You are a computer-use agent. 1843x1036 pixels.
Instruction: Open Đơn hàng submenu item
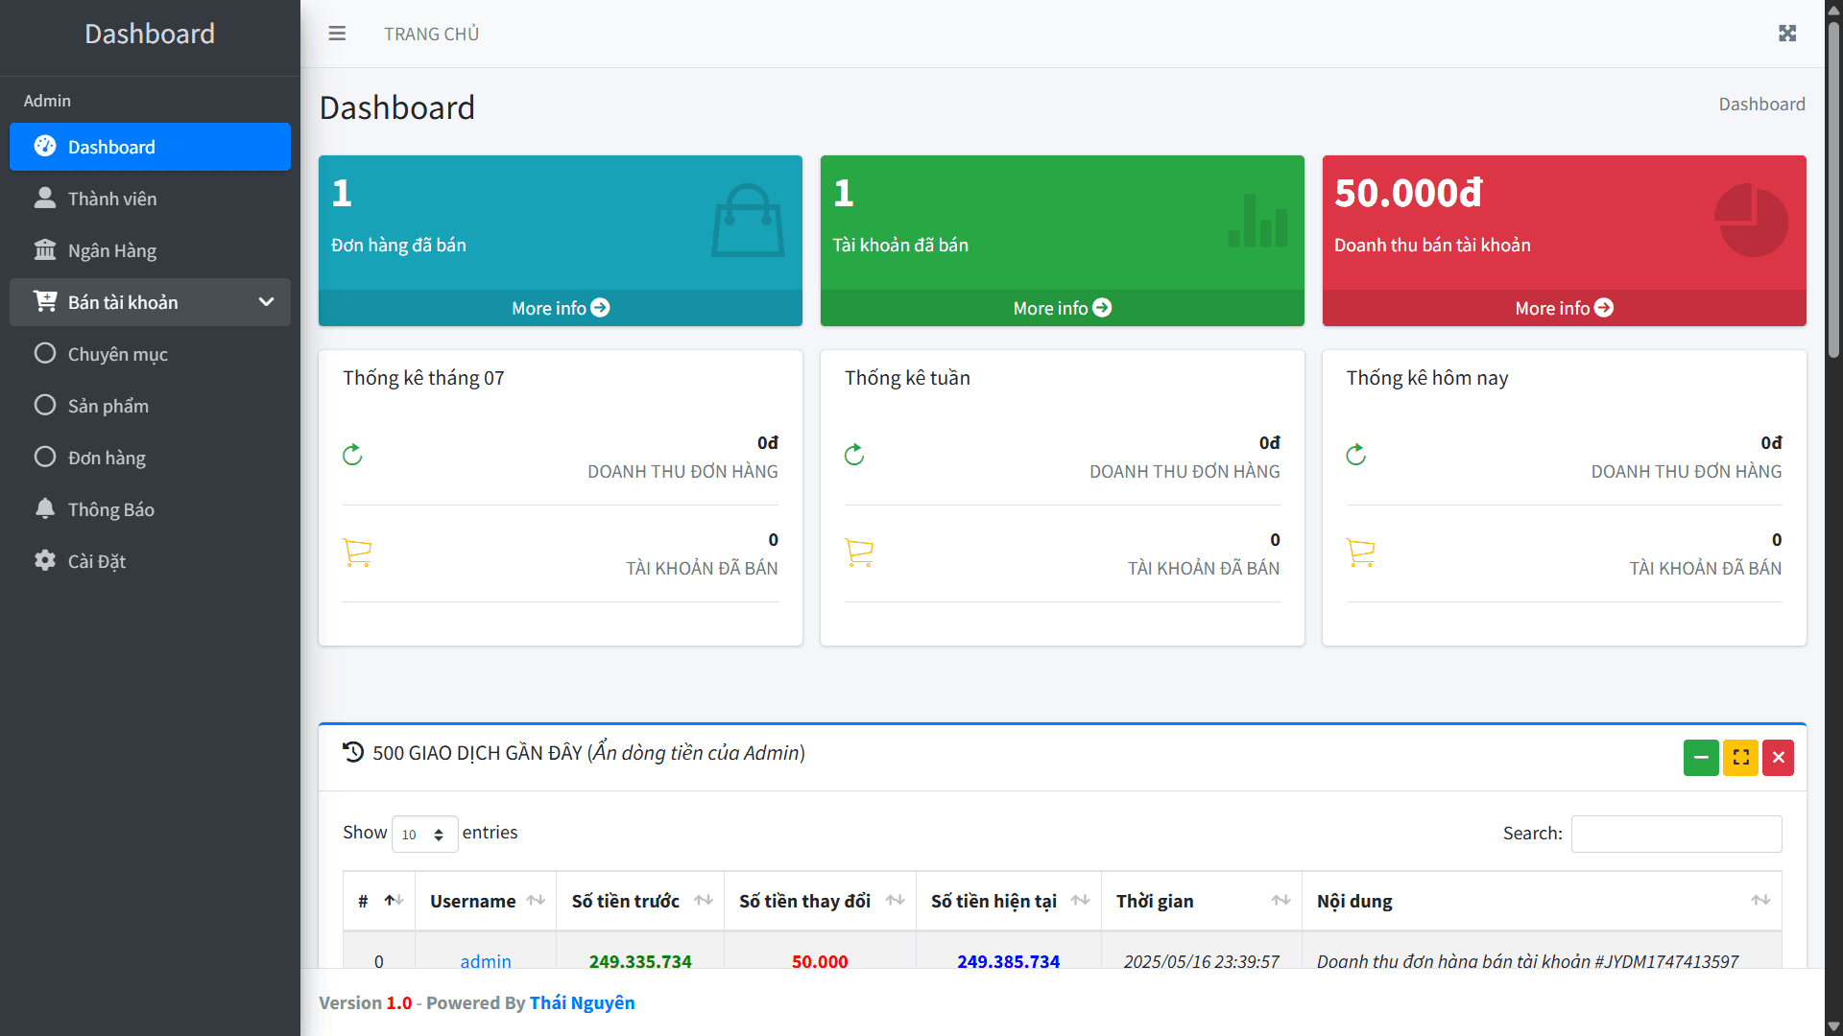(x=150, y=458)
